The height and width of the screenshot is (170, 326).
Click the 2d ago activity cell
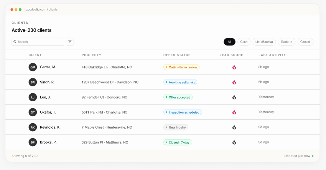click(263, 127)
